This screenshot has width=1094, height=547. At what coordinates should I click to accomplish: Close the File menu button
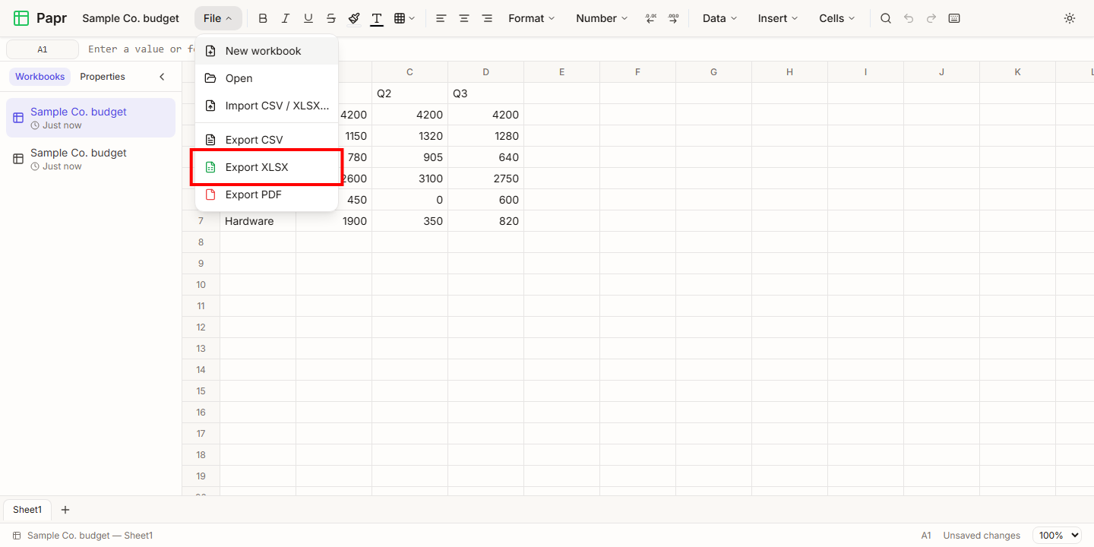218,18
